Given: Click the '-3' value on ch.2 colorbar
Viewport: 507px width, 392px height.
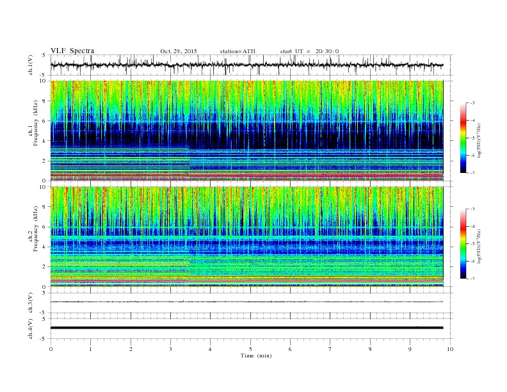Looking at the screenshot, I should [x=472, y=209].
